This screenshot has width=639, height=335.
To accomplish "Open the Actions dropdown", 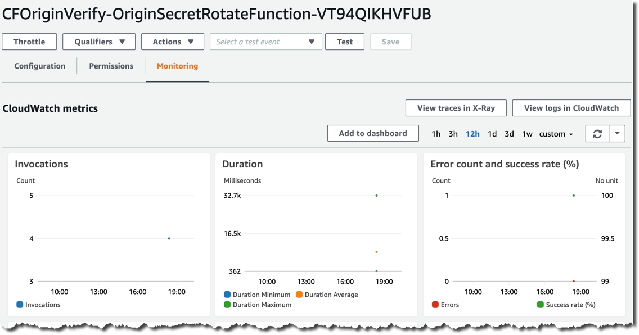I will pos(173,41).
